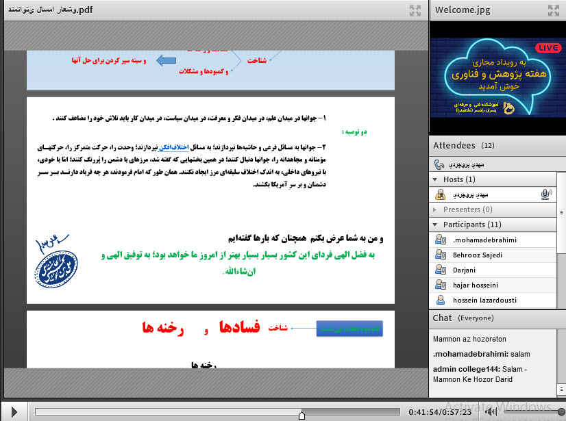Maximize the PDF share pod with its fullscreen icon
The image size is (566, 421).
(x=415, y=10)
